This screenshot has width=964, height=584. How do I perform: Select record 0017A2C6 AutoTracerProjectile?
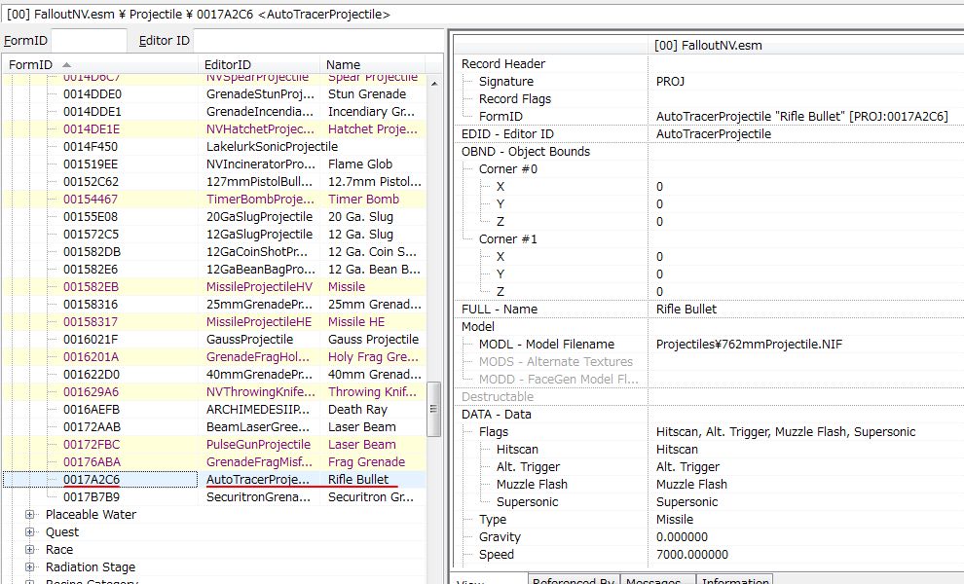214,480
